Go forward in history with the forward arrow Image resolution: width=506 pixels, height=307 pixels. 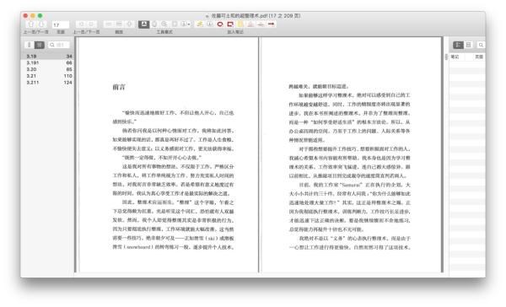pos(92,24)
